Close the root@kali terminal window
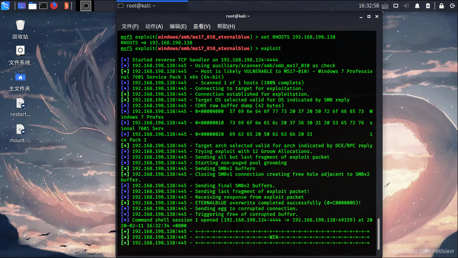 pos(377,16)
